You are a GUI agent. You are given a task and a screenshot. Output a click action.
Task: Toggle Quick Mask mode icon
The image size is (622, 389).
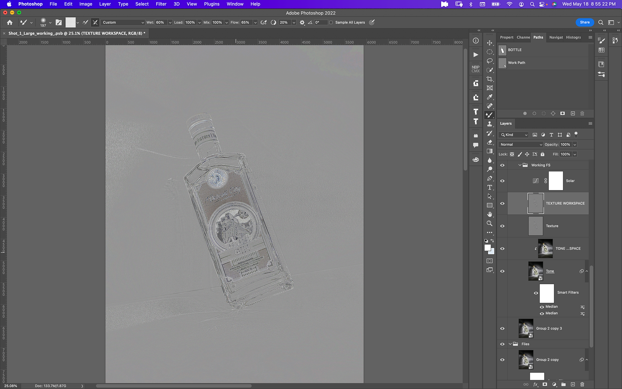click(490, 261)
